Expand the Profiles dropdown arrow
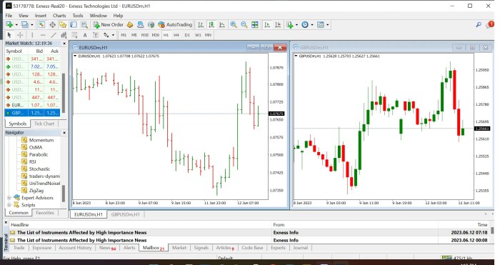Image resolution: width=500 pixels, height=265 pixels. pyautogui.click(x=31, y=25)
